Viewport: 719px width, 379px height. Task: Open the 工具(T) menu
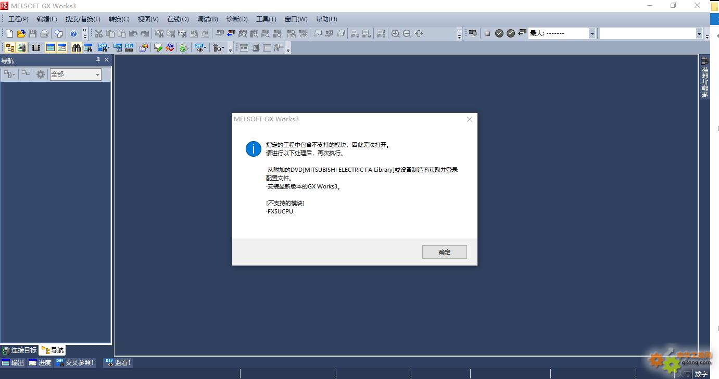[x=266, y=19]
